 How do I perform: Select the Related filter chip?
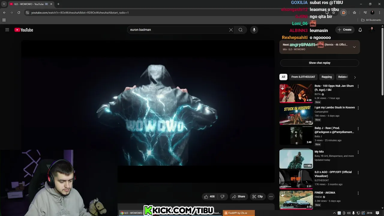343,77
